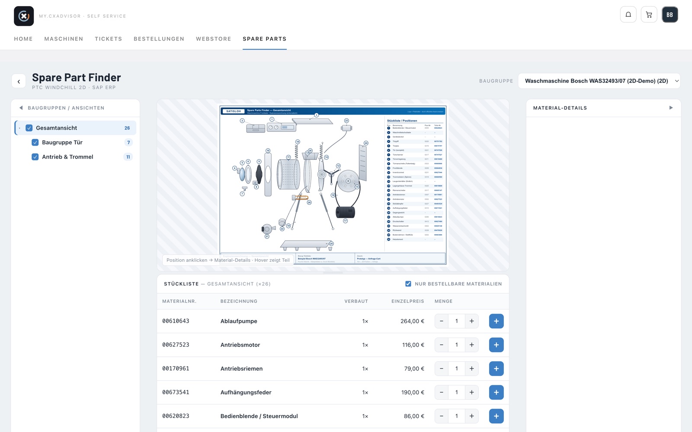Open the notifications bell
The width and height of the screenshot is (692, 432).
point(628,15)
